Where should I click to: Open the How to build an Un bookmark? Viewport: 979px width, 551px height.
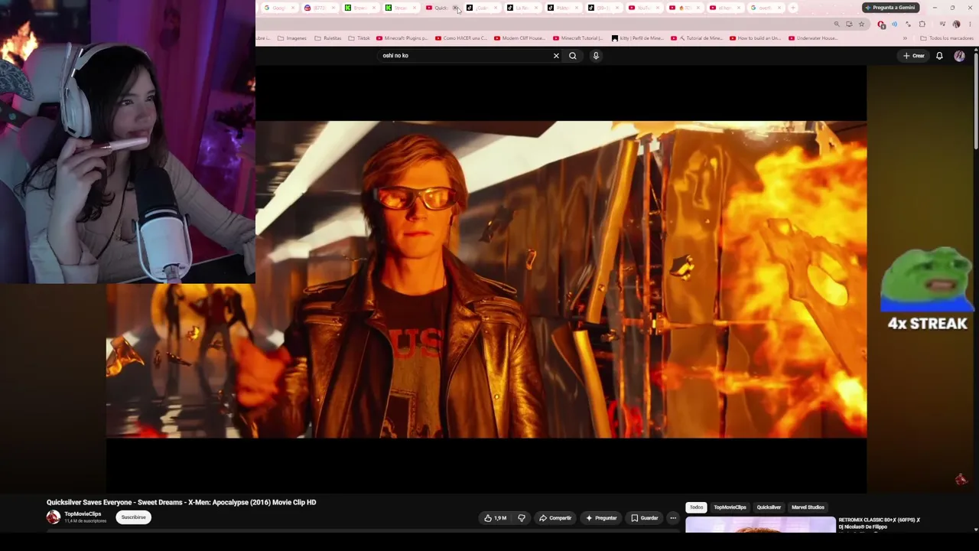[756, 38]
